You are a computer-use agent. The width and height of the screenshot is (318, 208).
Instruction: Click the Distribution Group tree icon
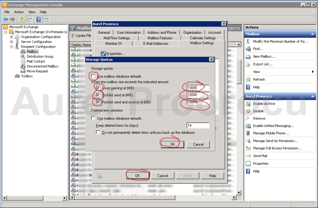[23, 56]
